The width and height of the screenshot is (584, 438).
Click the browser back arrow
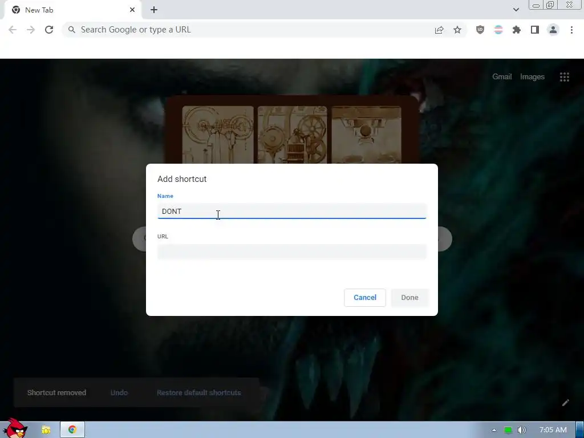click(x=13, y=30)
